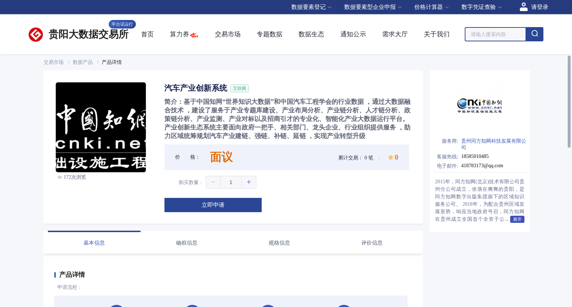Click the search content input field
Screen dimensions: 572x307
495,34
